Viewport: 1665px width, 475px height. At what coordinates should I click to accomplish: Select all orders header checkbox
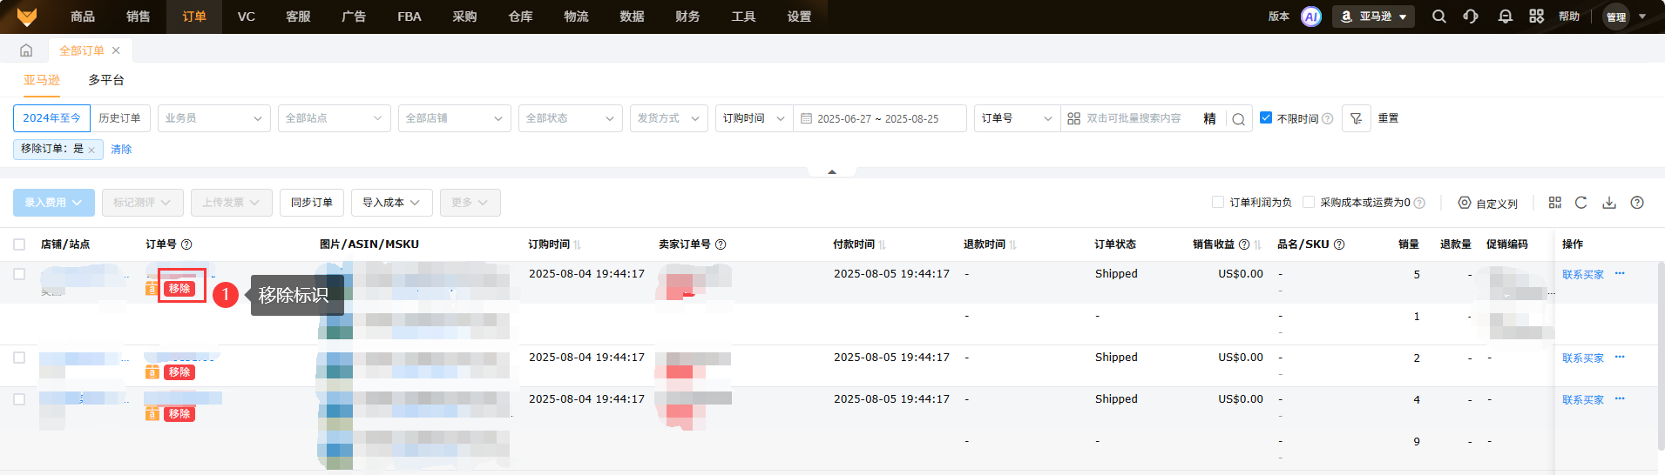[x=19, y=244]
